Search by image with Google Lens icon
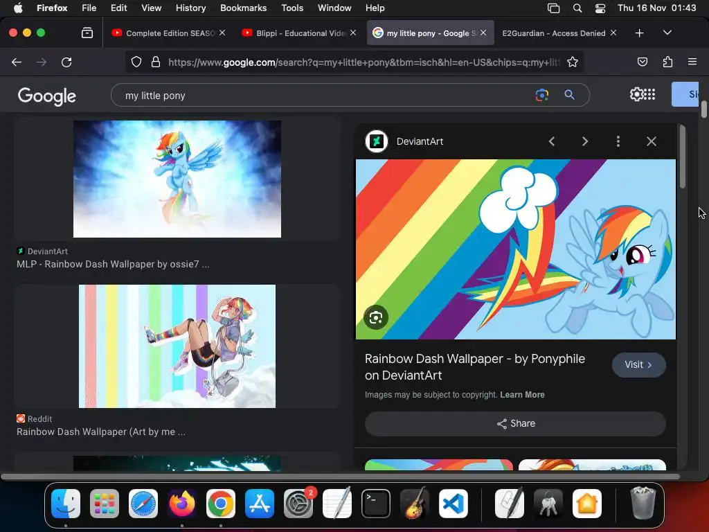Viewport: 709px width, 532px height. [x=541, y=95]
